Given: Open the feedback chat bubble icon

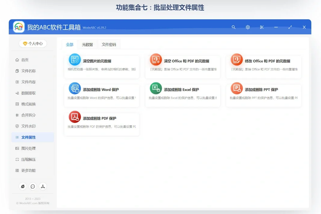Looking at the screenshot, I should [33, 186].
